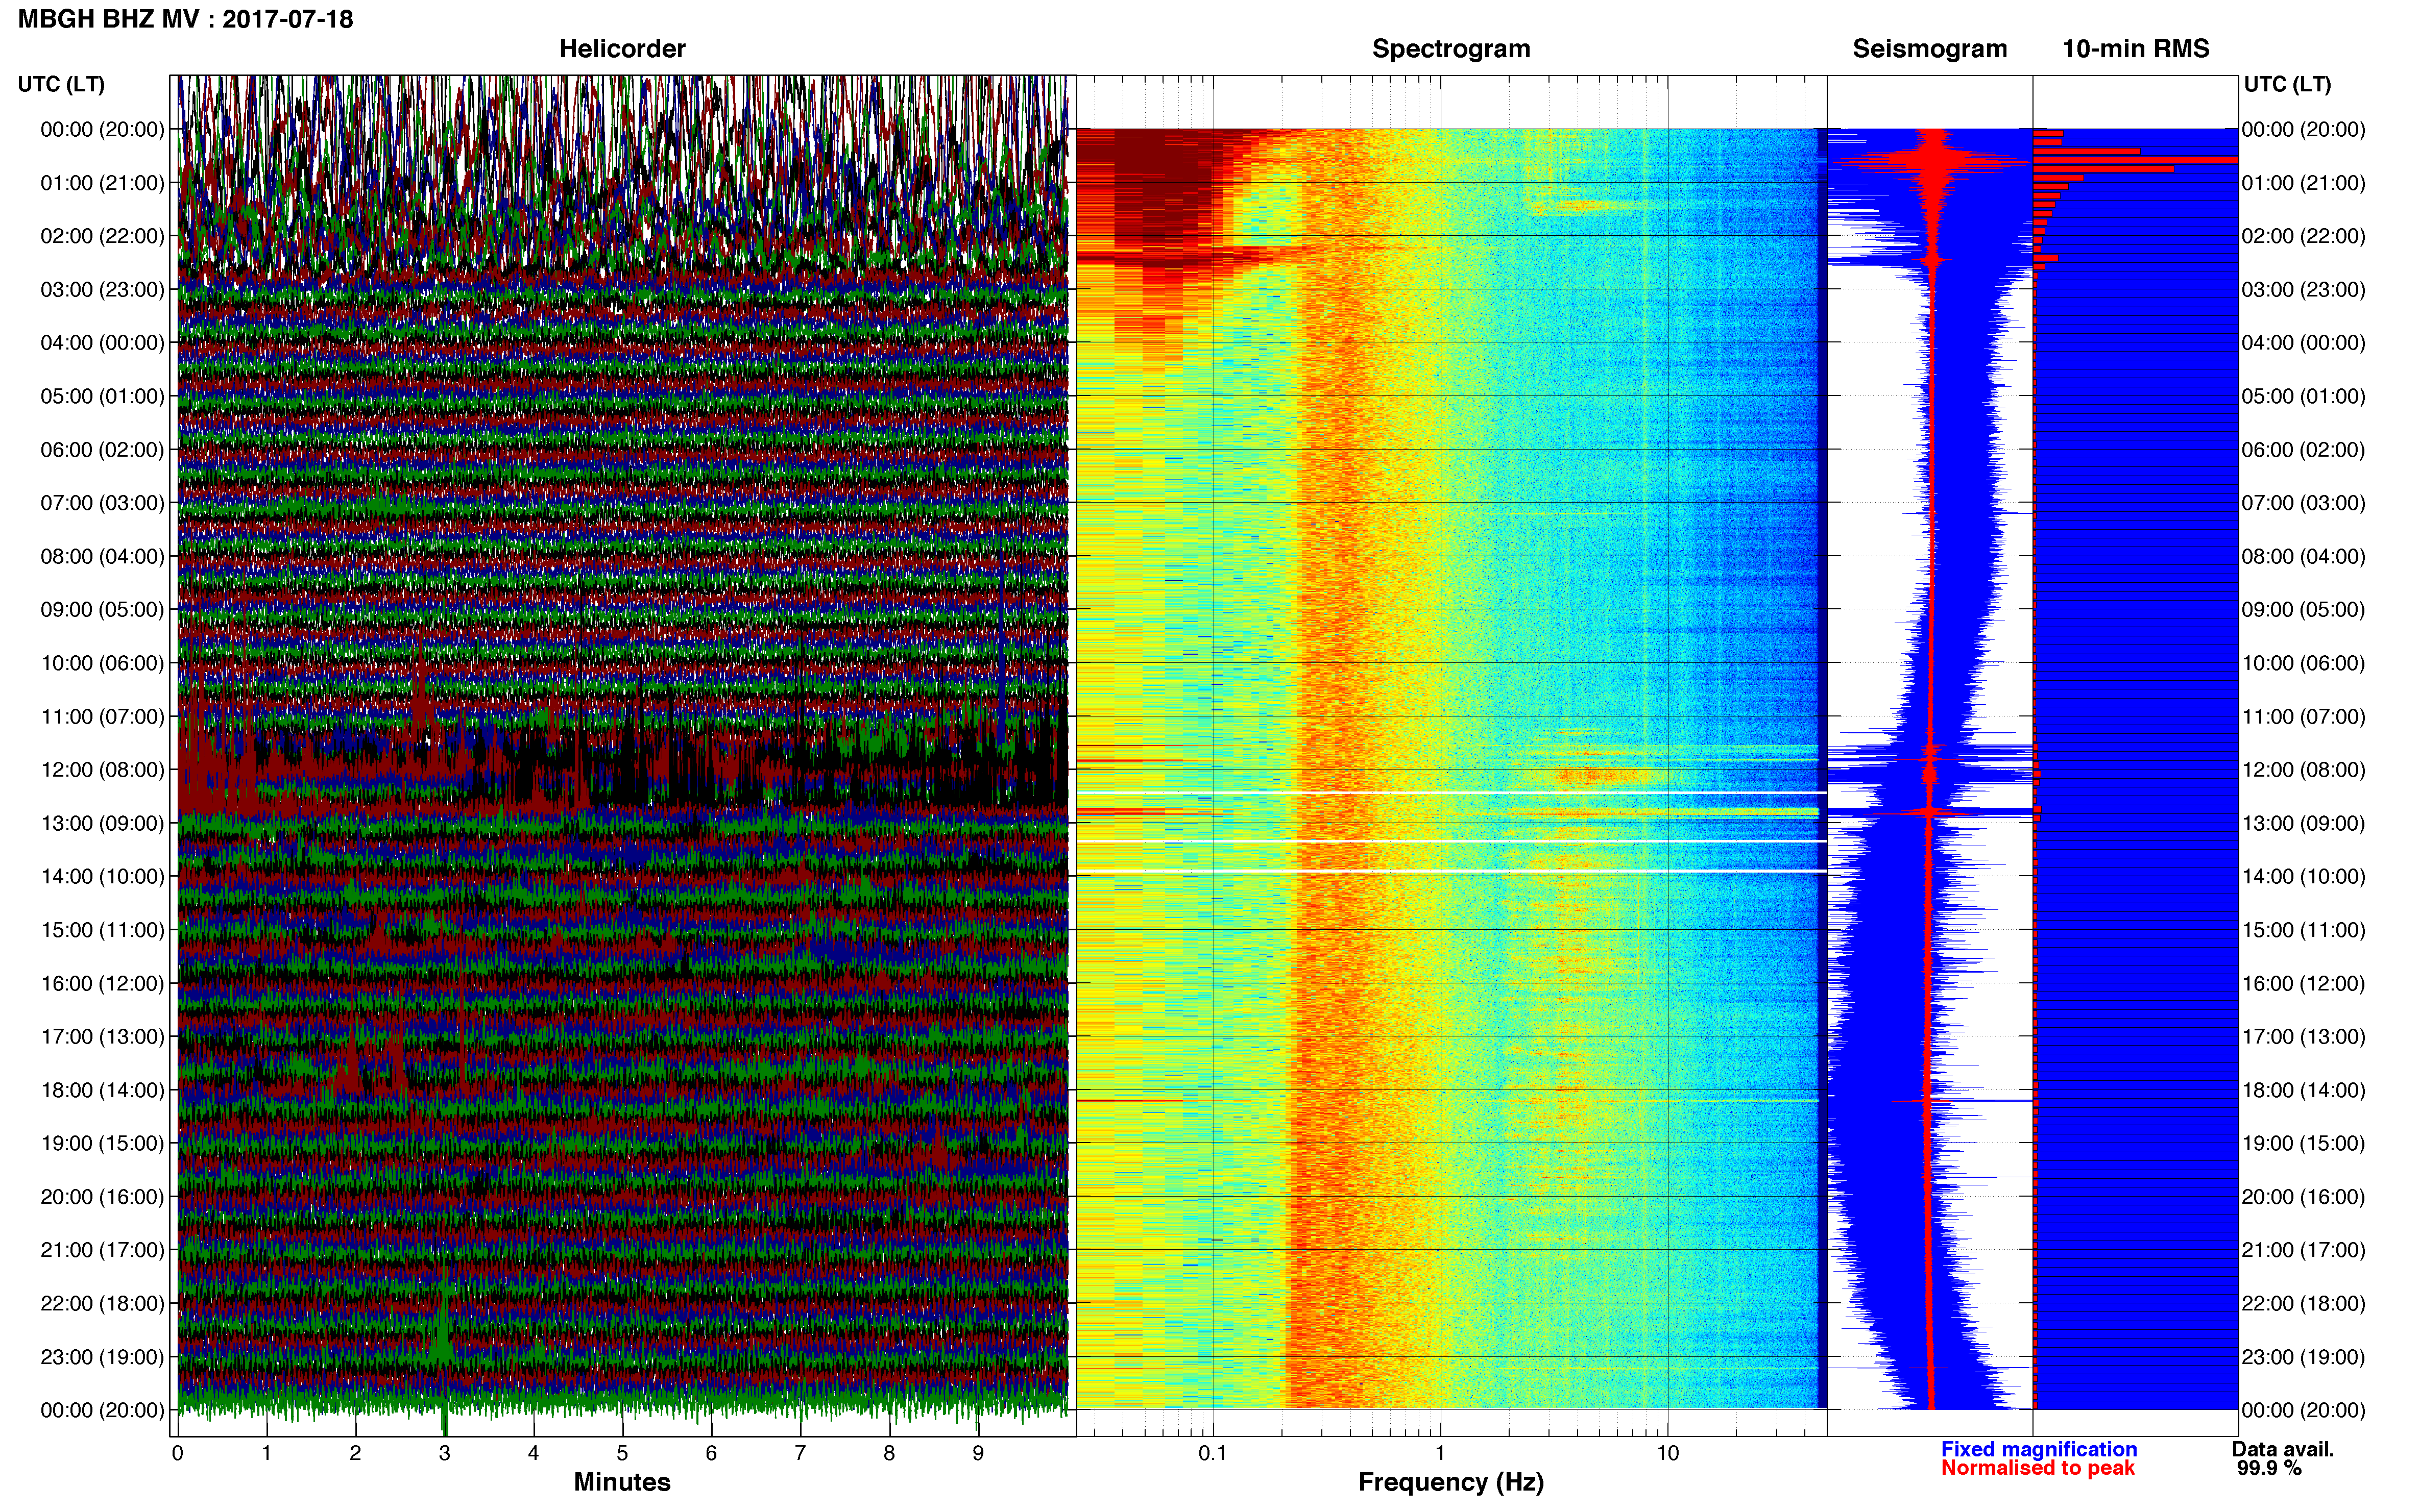Click minutes axis tick '9'
The height and width of the screenshot is (1512, 2420).
(978, 1454)
